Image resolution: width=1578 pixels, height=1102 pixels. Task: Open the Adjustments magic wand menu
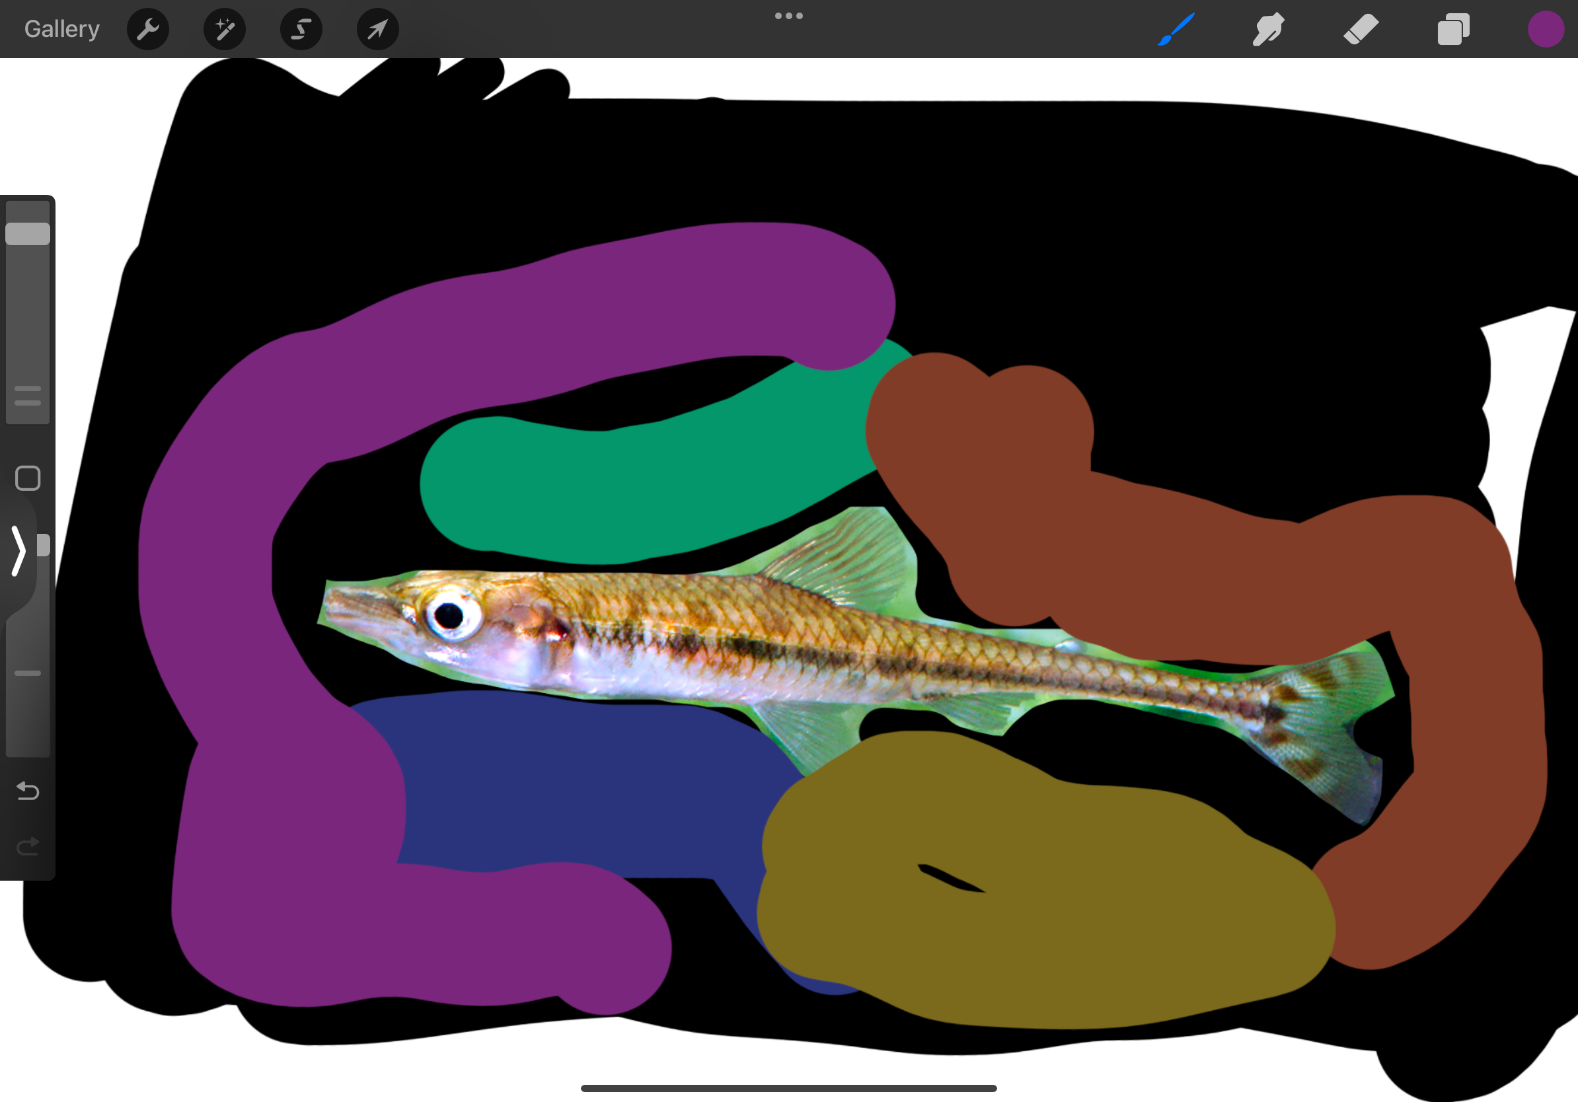point(225,29)
